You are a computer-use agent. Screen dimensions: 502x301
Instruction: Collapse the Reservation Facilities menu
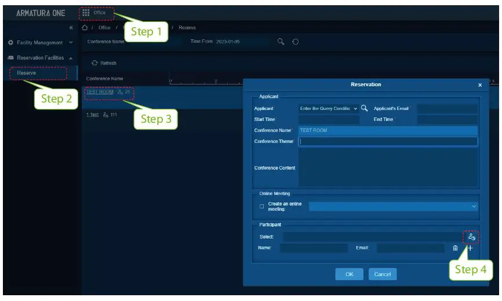pos(41,58)
